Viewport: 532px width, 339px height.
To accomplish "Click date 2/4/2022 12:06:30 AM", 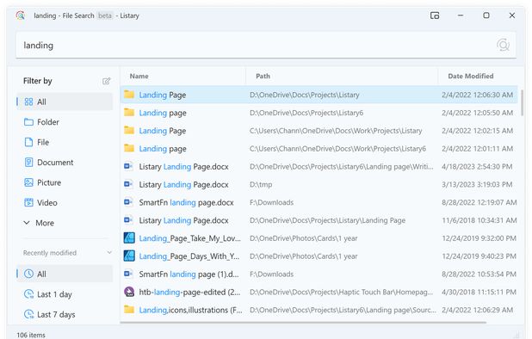I will tap(478, 95).
